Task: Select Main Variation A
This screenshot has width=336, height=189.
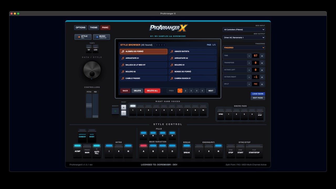Action: [x=144, y=151]
